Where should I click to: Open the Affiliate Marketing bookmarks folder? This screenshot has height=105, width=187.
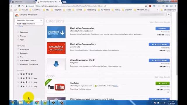(x=142, y=10)
